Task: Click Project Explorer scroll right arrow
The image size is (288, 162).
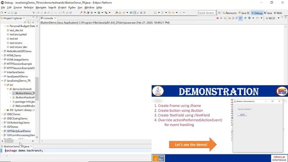Action: pyautogui.click(x=33, y=141)
